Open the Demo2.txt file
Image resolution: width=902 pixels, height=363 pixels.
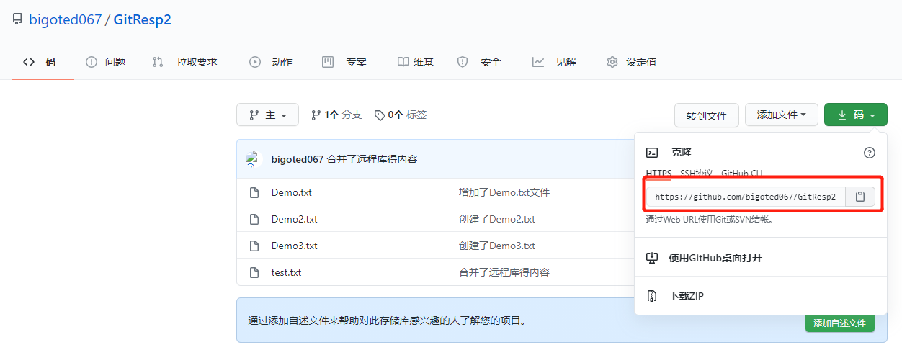click(295, 219)
